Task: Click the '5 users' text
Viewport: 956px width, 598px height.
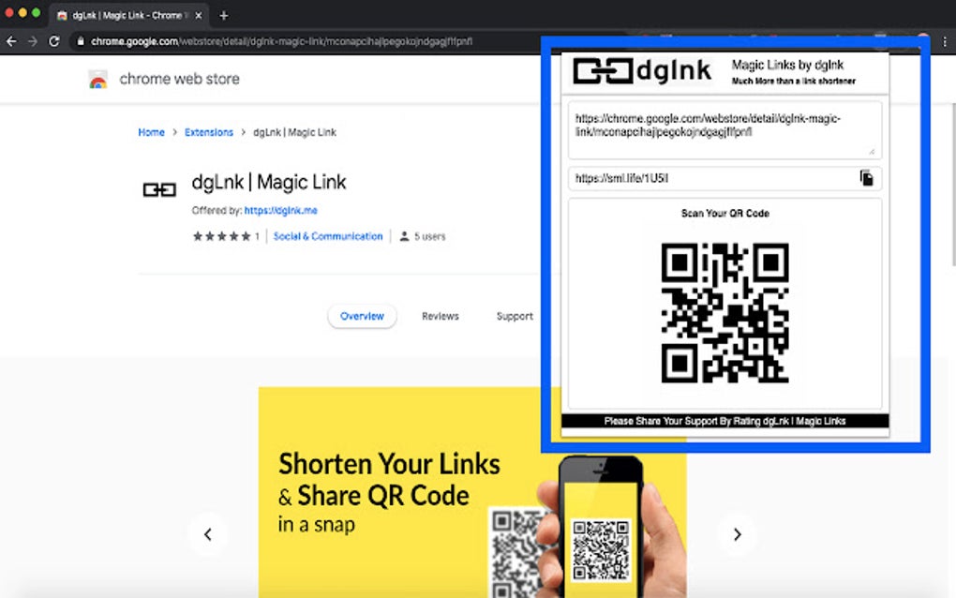Action: (x=430, y=236)
